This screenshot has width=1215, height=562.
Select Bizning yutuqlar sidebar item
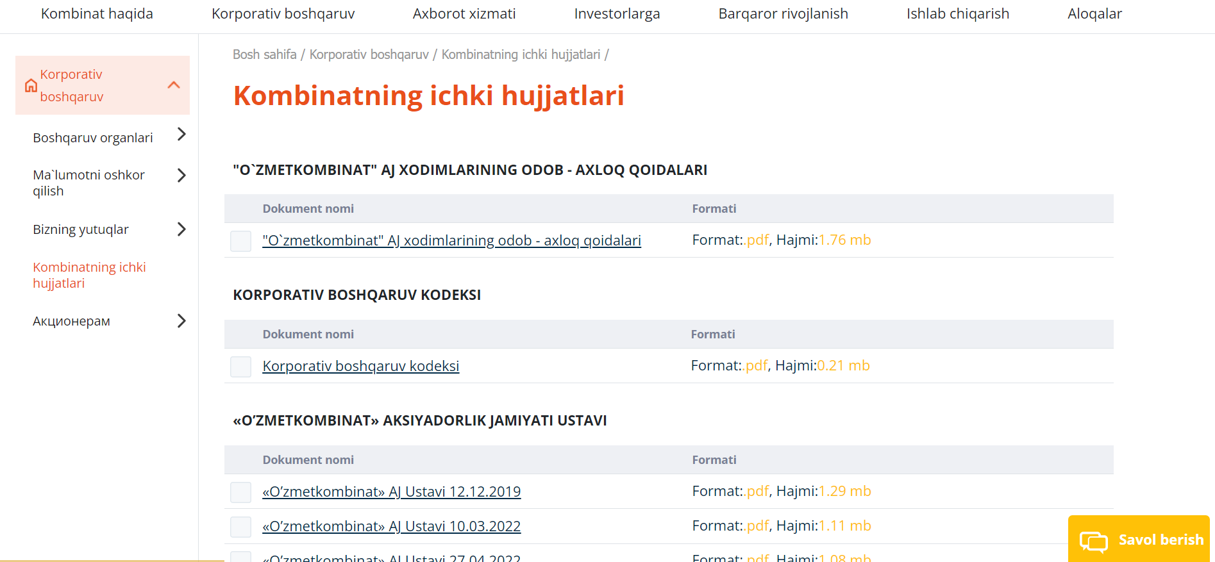pyautogui.click(x=81, y=229)
